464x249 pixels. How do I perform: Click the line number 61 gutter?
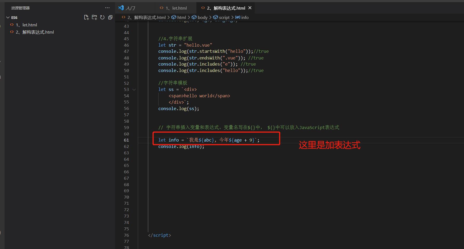pyautogui.click(x=126, y=140)
